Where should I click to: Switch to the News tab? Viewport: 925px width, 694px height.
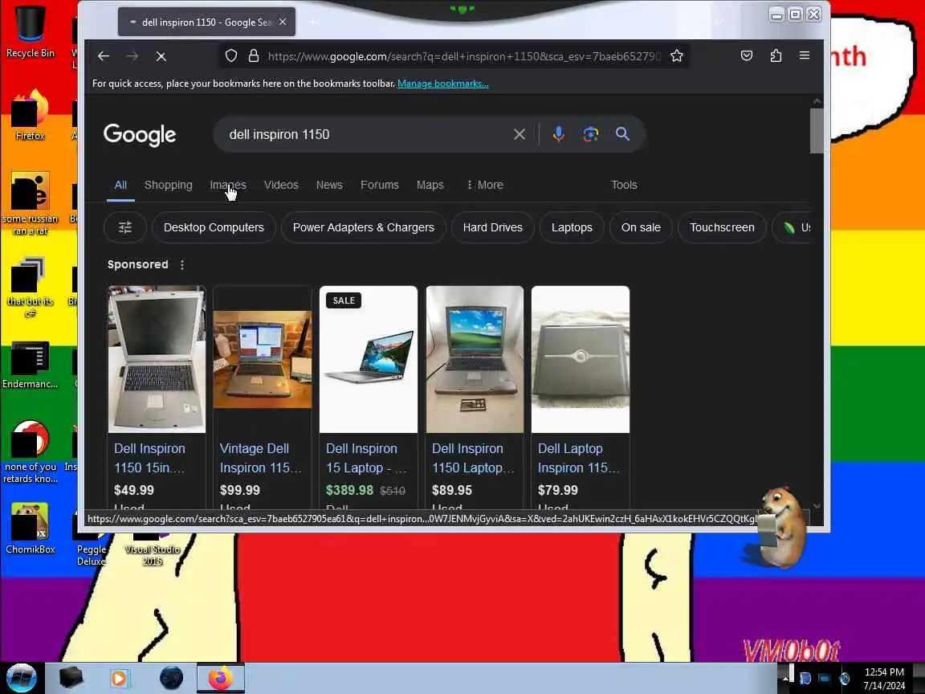[x=329, y=186]
